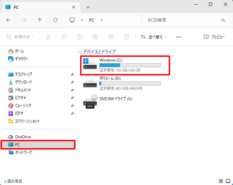The image size is (233, 185).
Task: Click the 3 個の項目 status text
Action: coord(13,181)
